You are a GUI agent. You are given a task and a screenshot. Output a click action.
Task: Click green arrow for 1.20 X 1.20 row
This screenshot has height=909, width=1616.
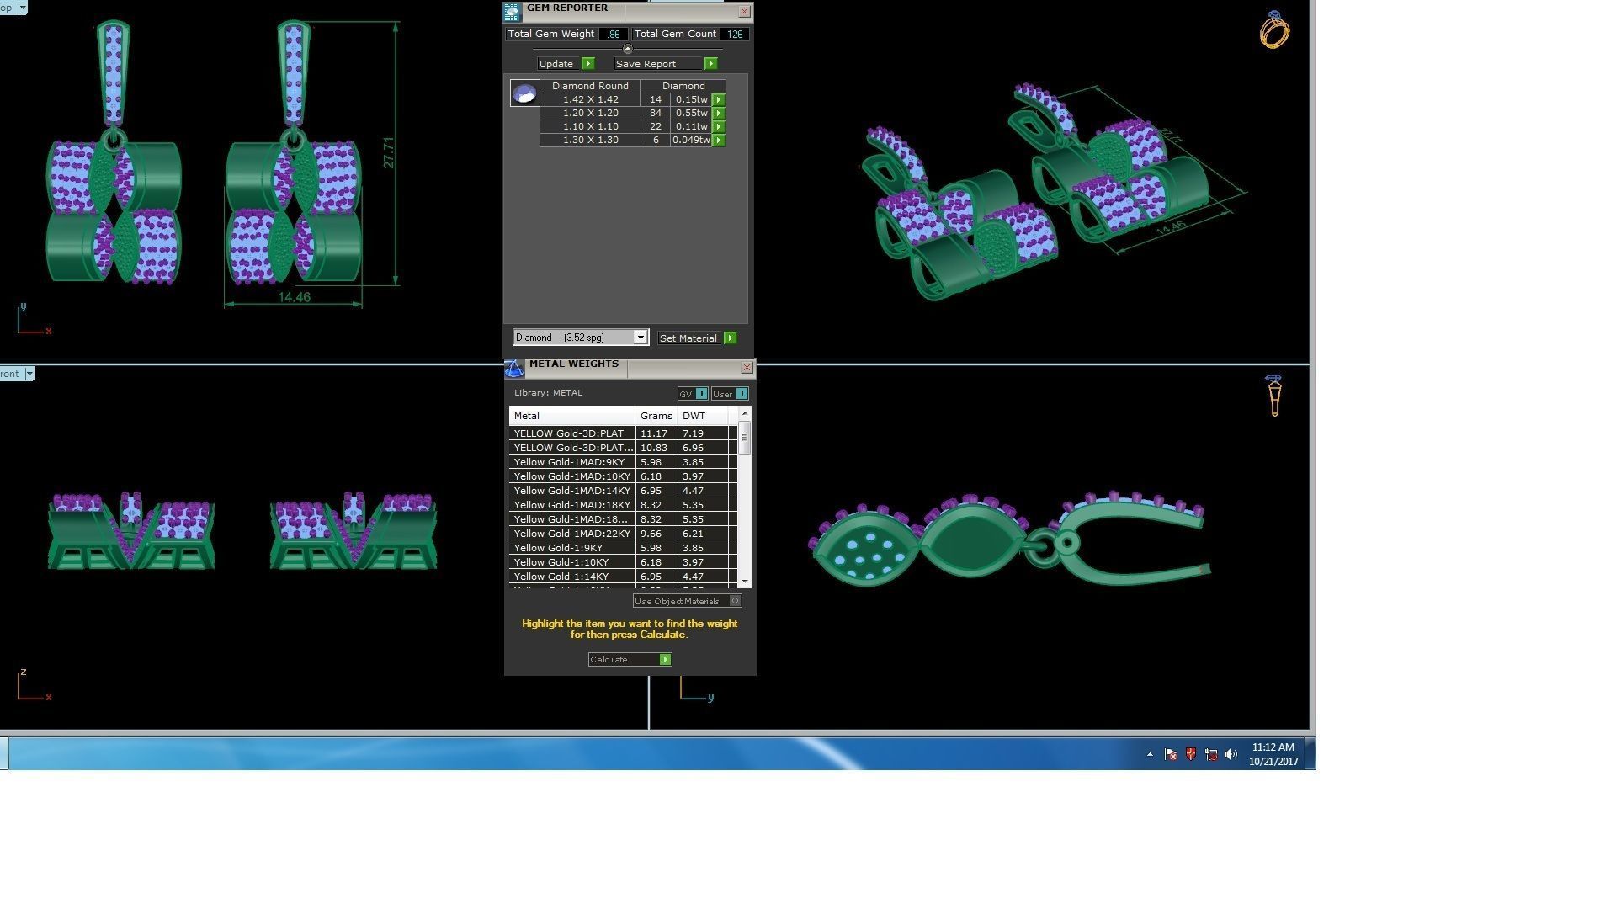[719, 113]
